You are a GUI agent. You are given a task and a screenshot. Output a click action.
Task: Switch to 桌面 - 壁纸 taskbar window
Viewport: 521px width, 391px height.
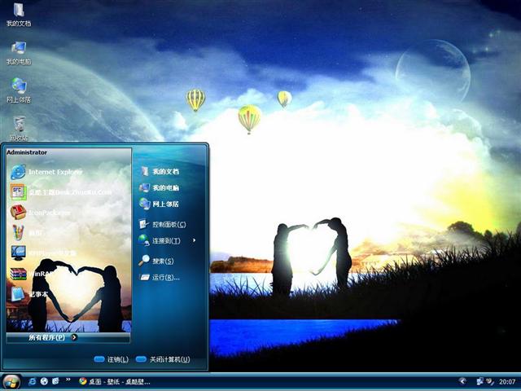[x=115, y=382]
